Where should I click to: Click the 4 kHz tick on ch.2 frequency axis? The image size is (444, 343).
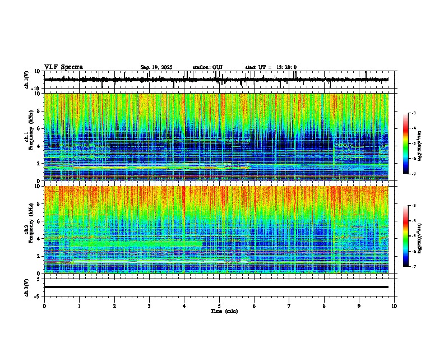[39, 239]
